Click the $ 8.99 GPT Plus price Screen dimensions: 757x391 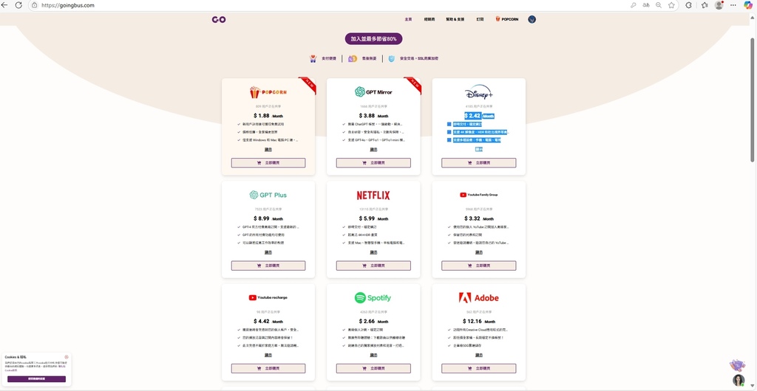pos(262,218)
